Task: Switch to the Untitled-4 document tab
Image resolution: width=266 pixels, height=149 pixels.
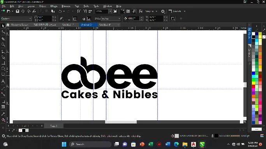Action: (105, 25)
